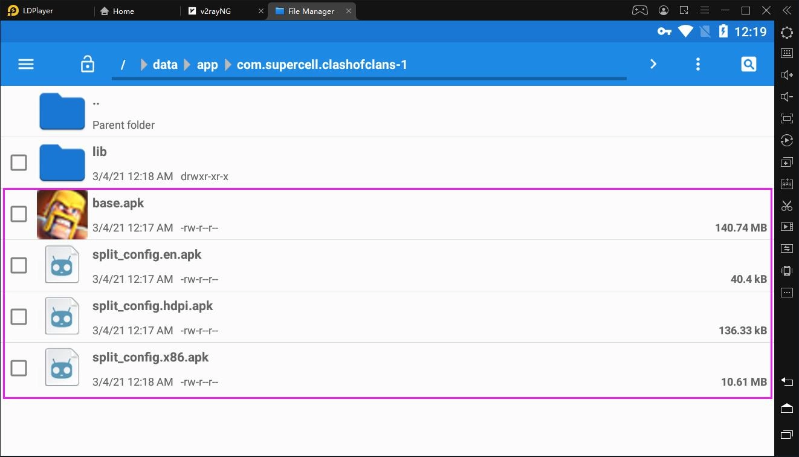Expand more sidebar tools via ellipsis icon
Image resolution: width=799 pixels, height=457 pixels.
(786, 292)
